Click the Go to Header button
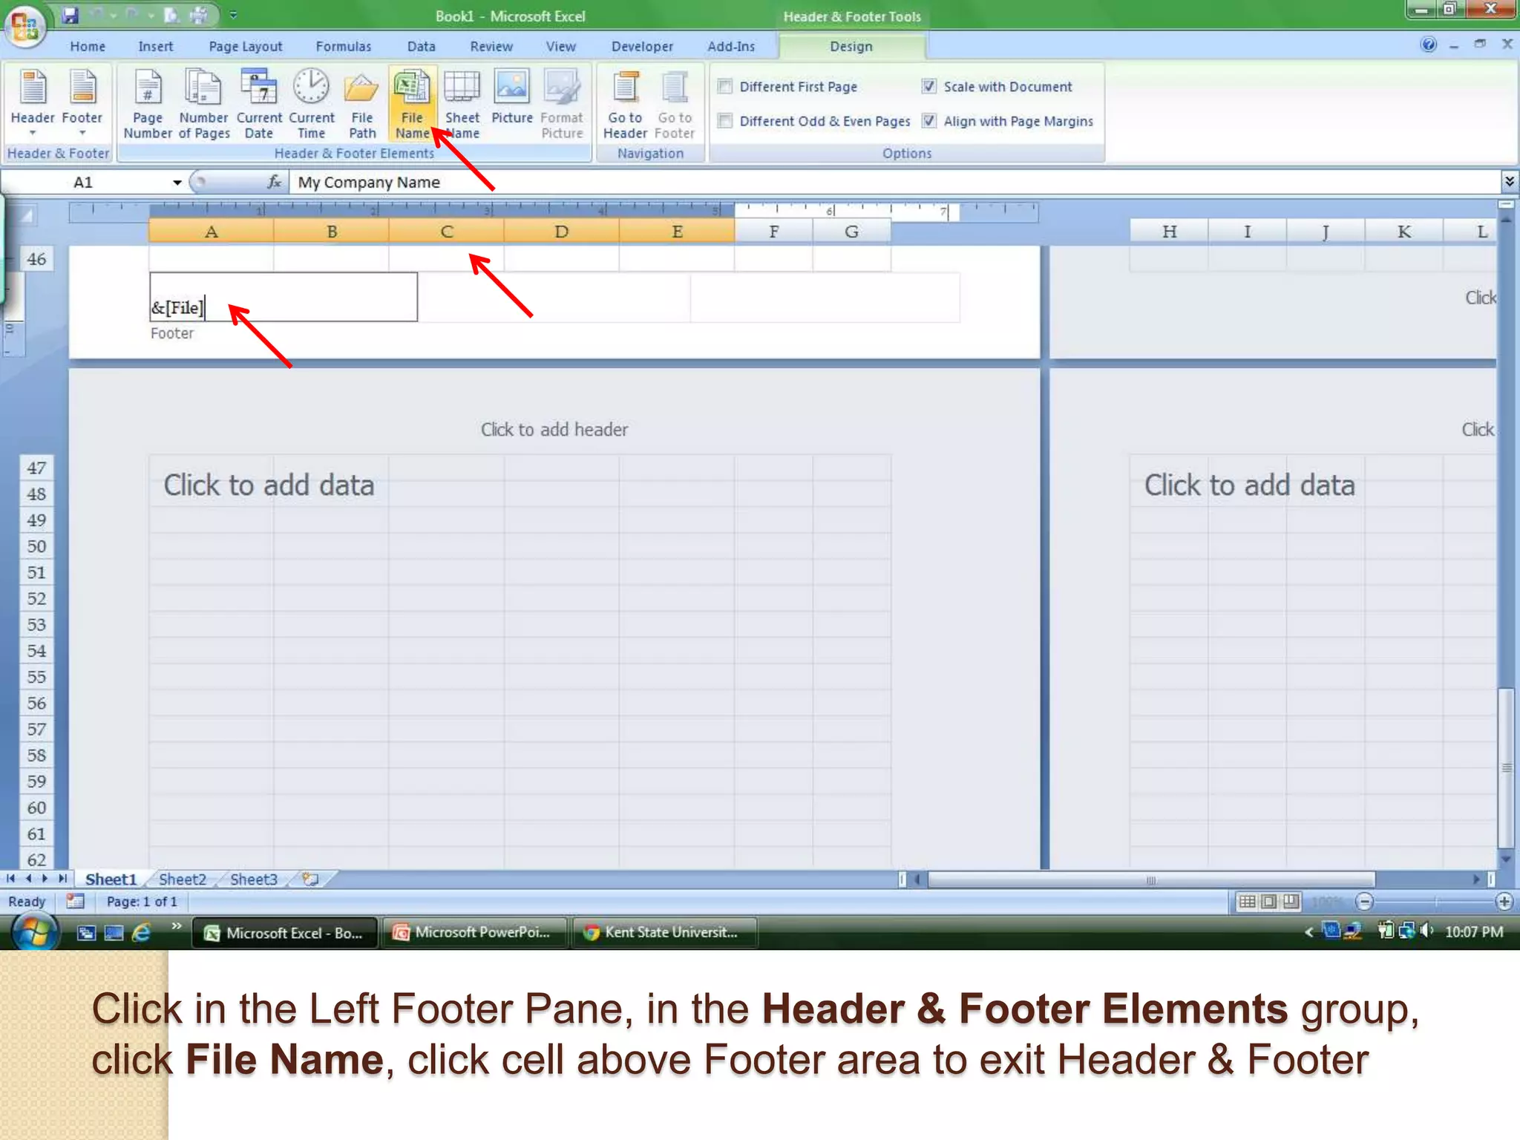Viewport: 1520px width, 1140px height. point(625,104)
